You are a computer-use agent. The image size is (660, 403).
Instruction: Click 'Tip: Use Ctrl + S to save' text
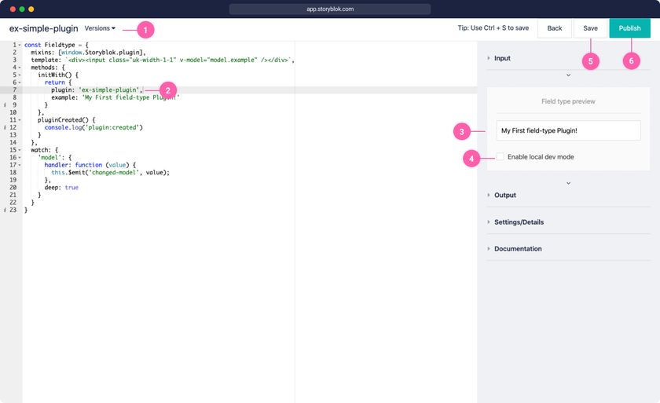[x=493, y=27]
